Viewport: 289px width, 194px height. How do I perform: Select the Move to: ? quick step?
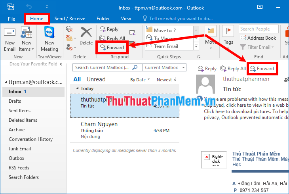[x=169, y=30]
